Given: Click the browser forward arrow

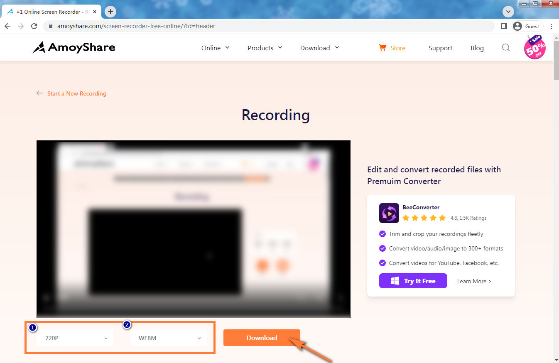Looking at the screenshot, I should [x=21, y=26].
